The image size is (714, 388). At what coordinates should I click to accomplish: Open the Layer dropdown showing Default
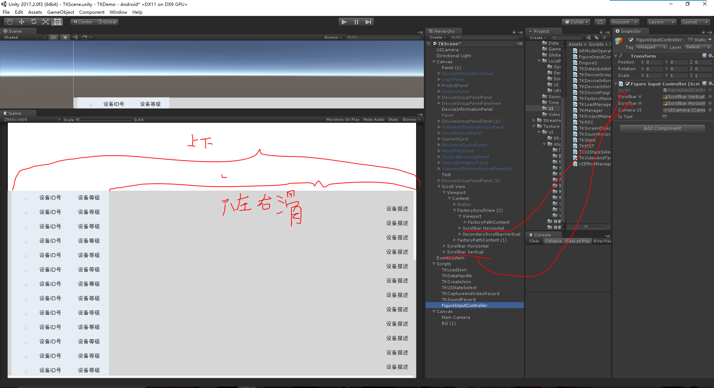pos(698,47)
